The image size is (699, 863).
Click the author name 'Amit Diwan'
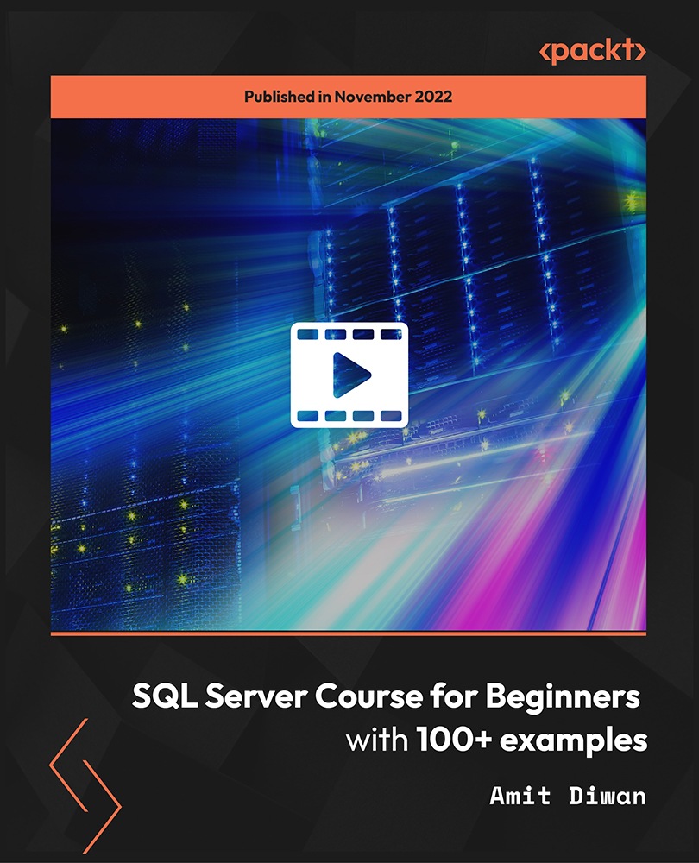(568, 797)
